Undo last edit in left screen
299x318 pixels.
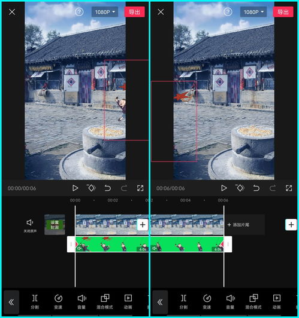point(107,188)
